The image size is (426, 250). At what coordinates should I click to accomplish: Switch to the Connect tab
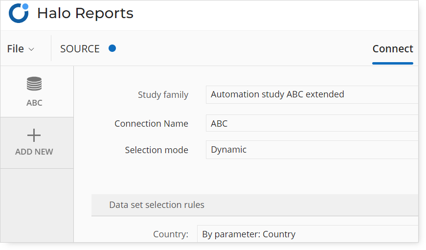tap(393, 49)
